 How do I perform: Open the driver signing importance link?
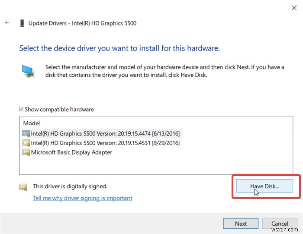coord(83,198)
